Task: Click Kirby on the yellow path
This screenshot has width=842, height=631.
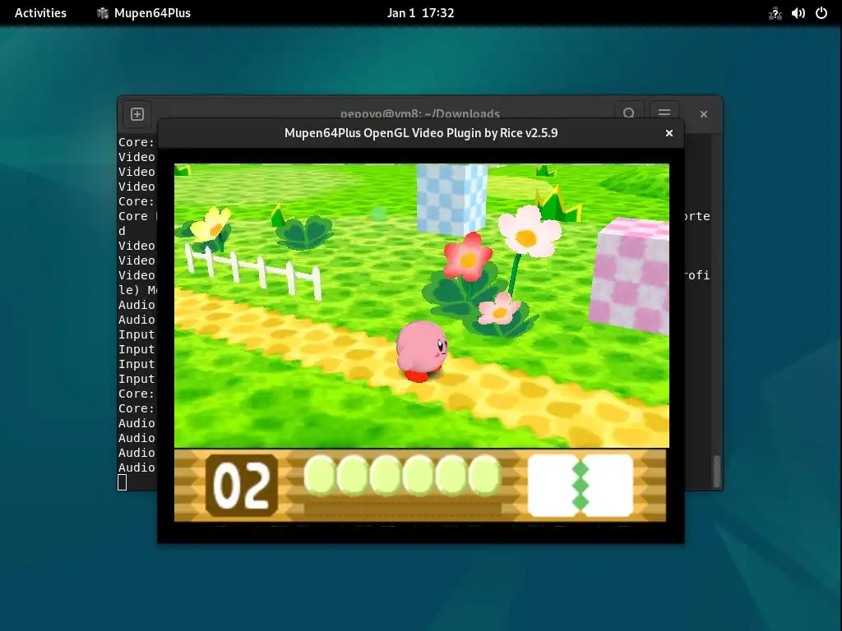Action: [x=422, y=350]
